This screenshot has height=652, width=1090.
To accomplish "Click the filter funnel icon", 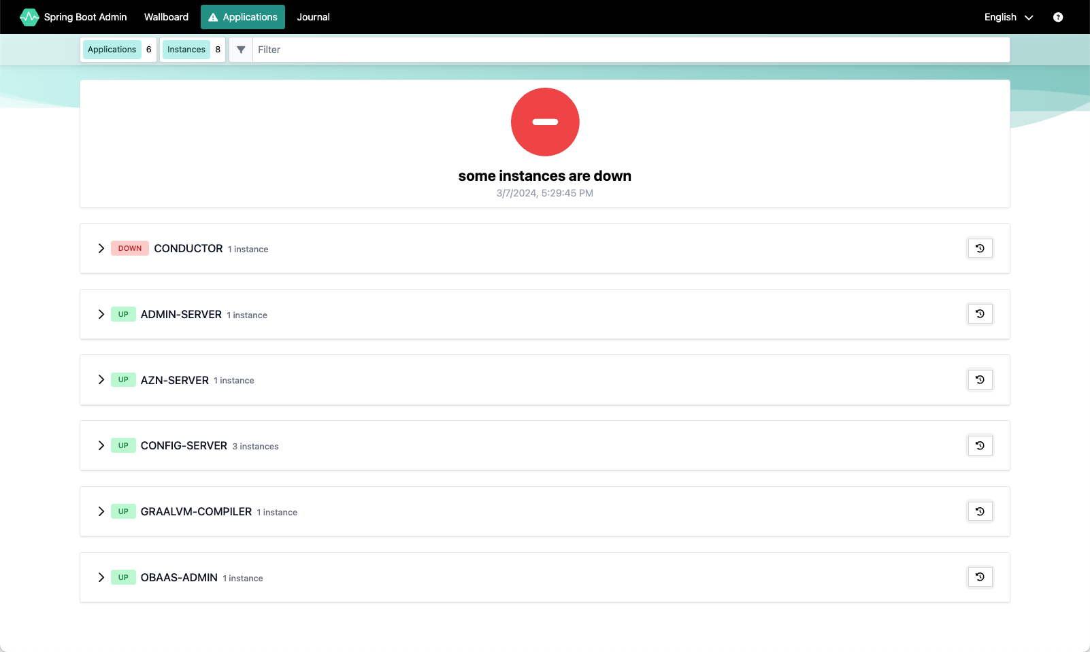I will click(241, 50).
